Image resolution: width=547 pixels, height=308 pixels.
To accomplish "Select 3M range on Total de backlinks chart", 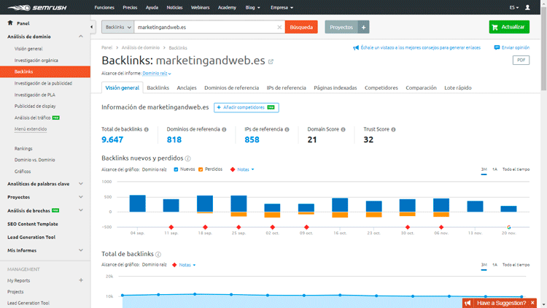I will click(484, 265).
